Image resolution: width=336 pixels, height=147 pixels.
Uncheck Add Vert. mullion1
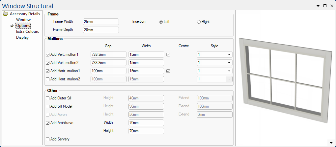coord(48,54)
